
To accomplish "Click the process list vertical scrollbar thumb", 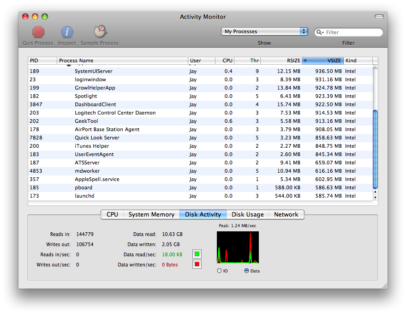I will 375,149.
